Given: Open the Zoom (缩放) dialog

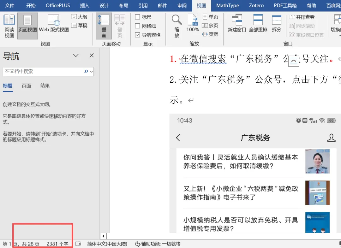Looking at the screenshot, I should pos(176,26).
